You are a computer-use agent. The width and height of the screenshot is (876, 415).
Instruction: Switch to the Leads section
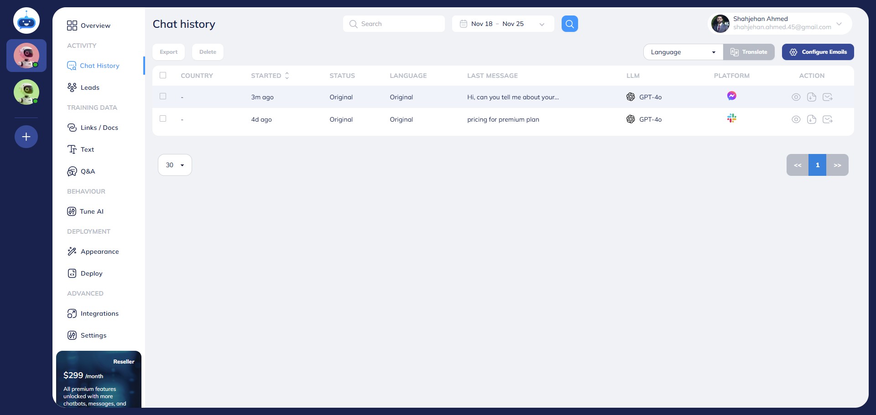pos(90,87)
